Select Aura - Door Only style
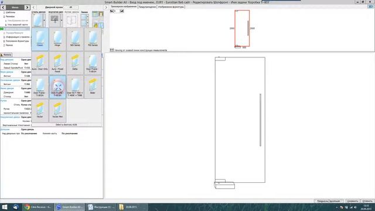Image resolution: width=375 pixels, height=211 pixels. point(40,63)
